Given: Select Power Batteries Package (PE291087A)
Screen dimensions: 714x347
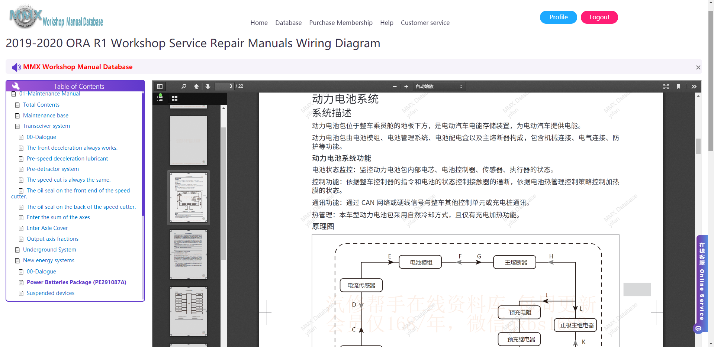Looking at the screenshot, I should point(77,282).
